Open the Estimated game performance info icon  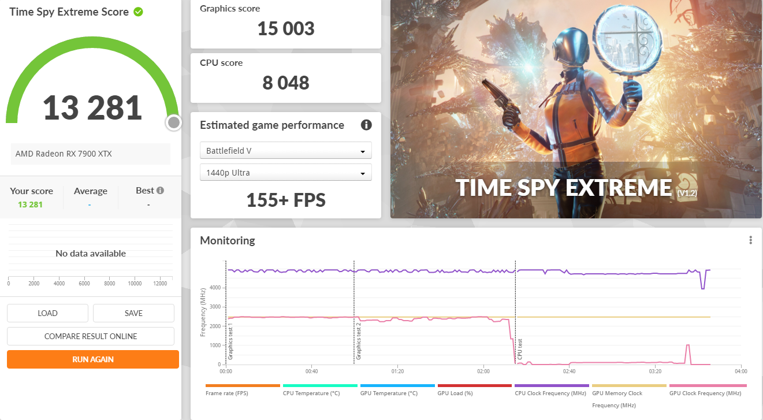point(366,125)
